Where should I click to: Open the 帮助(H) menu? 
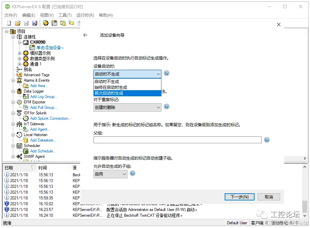pyautogui.click(x=106, y=15)
